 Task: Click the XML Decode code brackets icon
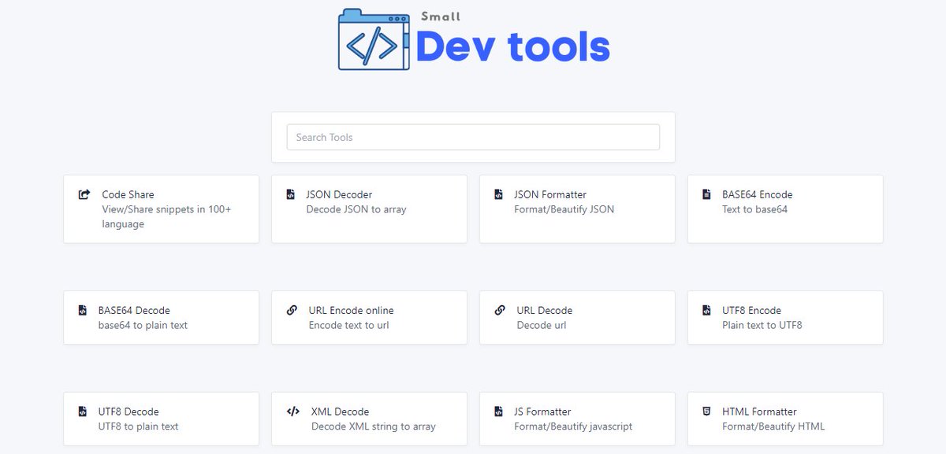[291, 411]
